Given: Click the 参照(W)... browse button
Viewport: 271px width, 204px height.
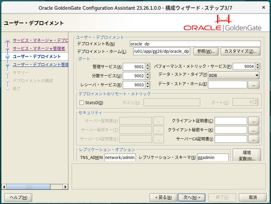Looking at the screenshot, I should 206,51.
